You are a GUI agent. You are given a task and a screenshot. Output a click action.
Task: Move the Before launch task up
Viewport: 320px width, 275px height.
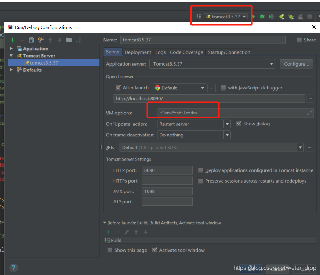[x=136, y=232]
